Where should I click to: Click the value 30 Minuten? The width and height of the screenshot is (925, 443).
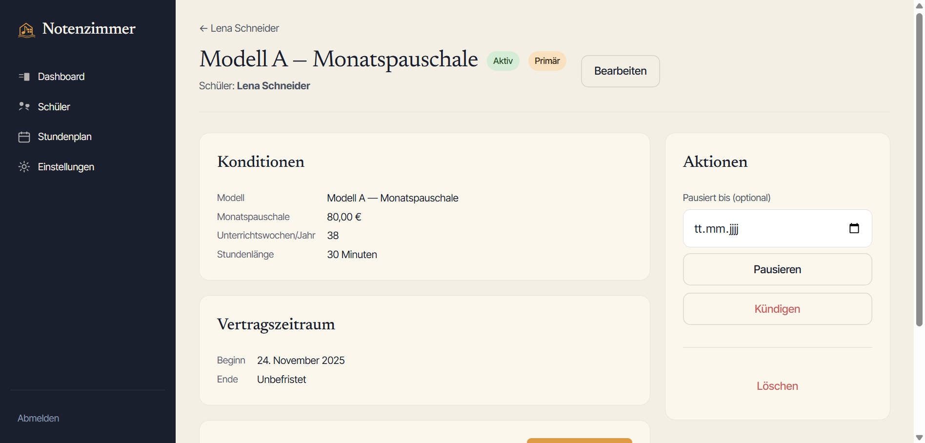coord(352,255)
